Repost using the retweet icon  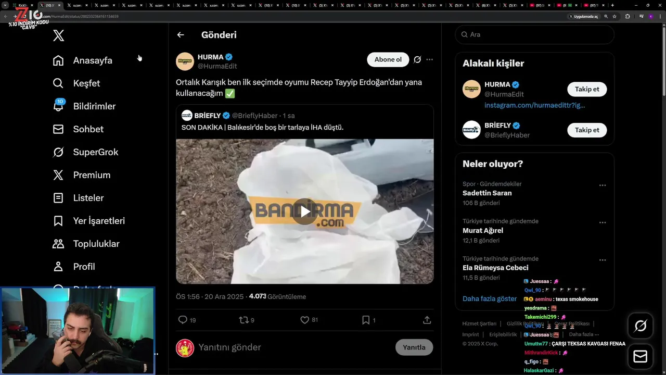[x=244, y=320]
